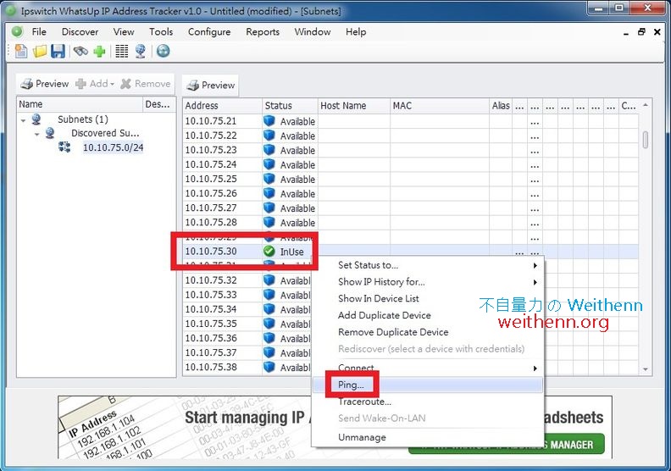Click the table scroll-down arrow
Screen dimensions: 671x471
(x=646, y=369)
